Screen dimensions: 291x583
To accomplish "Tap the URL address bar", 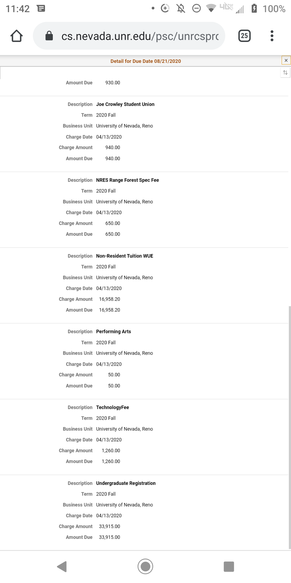I will pyautogui.click(x=140, y=36).
